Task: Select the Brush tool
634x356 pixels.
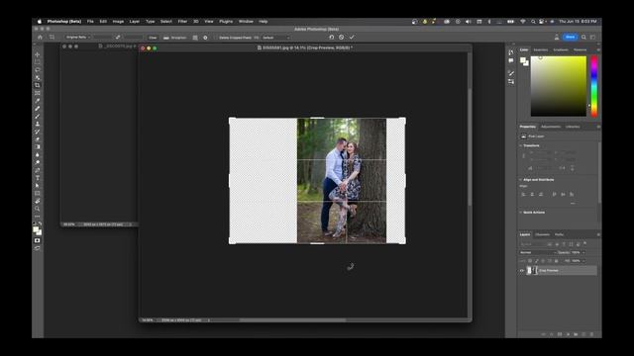Action: 38,117
